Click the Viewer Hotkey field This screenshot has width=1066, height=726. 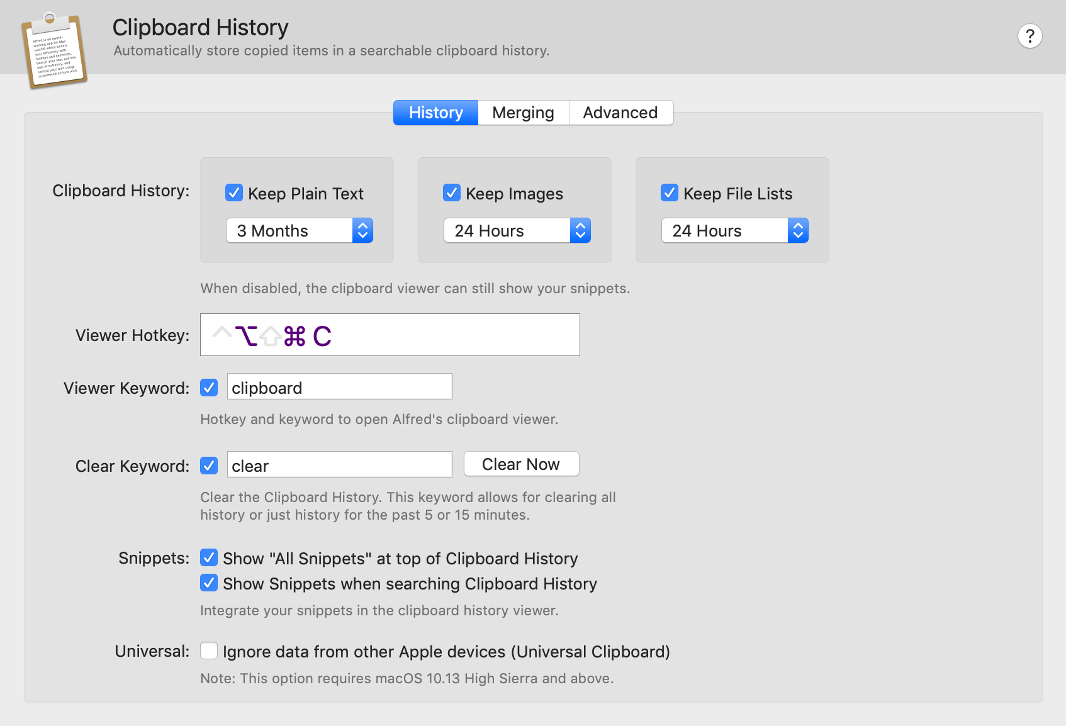click(x=390, y=334)
